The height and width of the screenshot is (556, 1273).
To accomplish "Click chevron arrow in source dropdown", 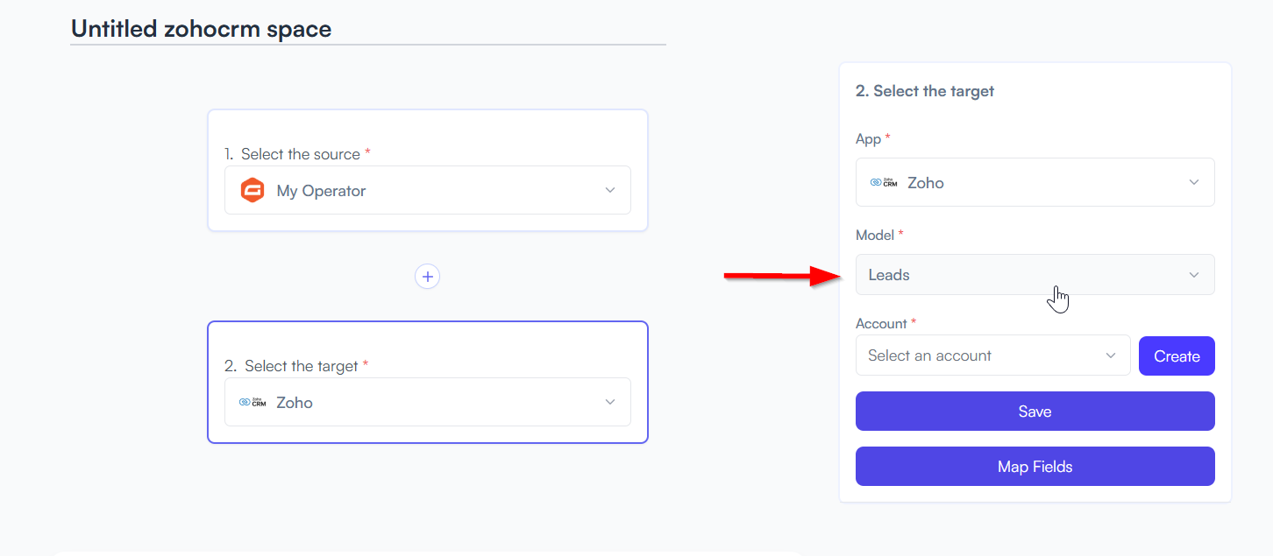I will pyautogui.click(x=610, y=190).
